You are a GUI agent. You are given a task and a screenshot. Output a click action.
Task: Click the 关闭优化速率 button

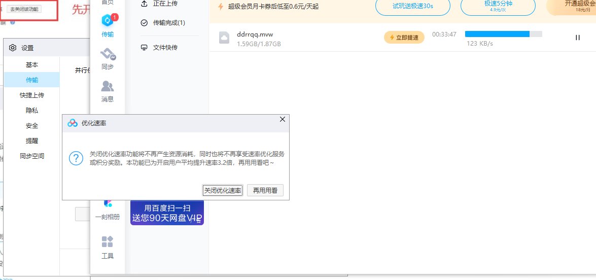(x=223, y=191)
